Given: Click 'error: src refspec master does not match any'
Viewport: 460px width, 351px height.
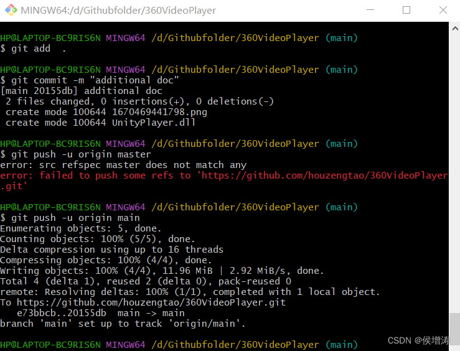Looking at the screenshot, I should 123,165.
